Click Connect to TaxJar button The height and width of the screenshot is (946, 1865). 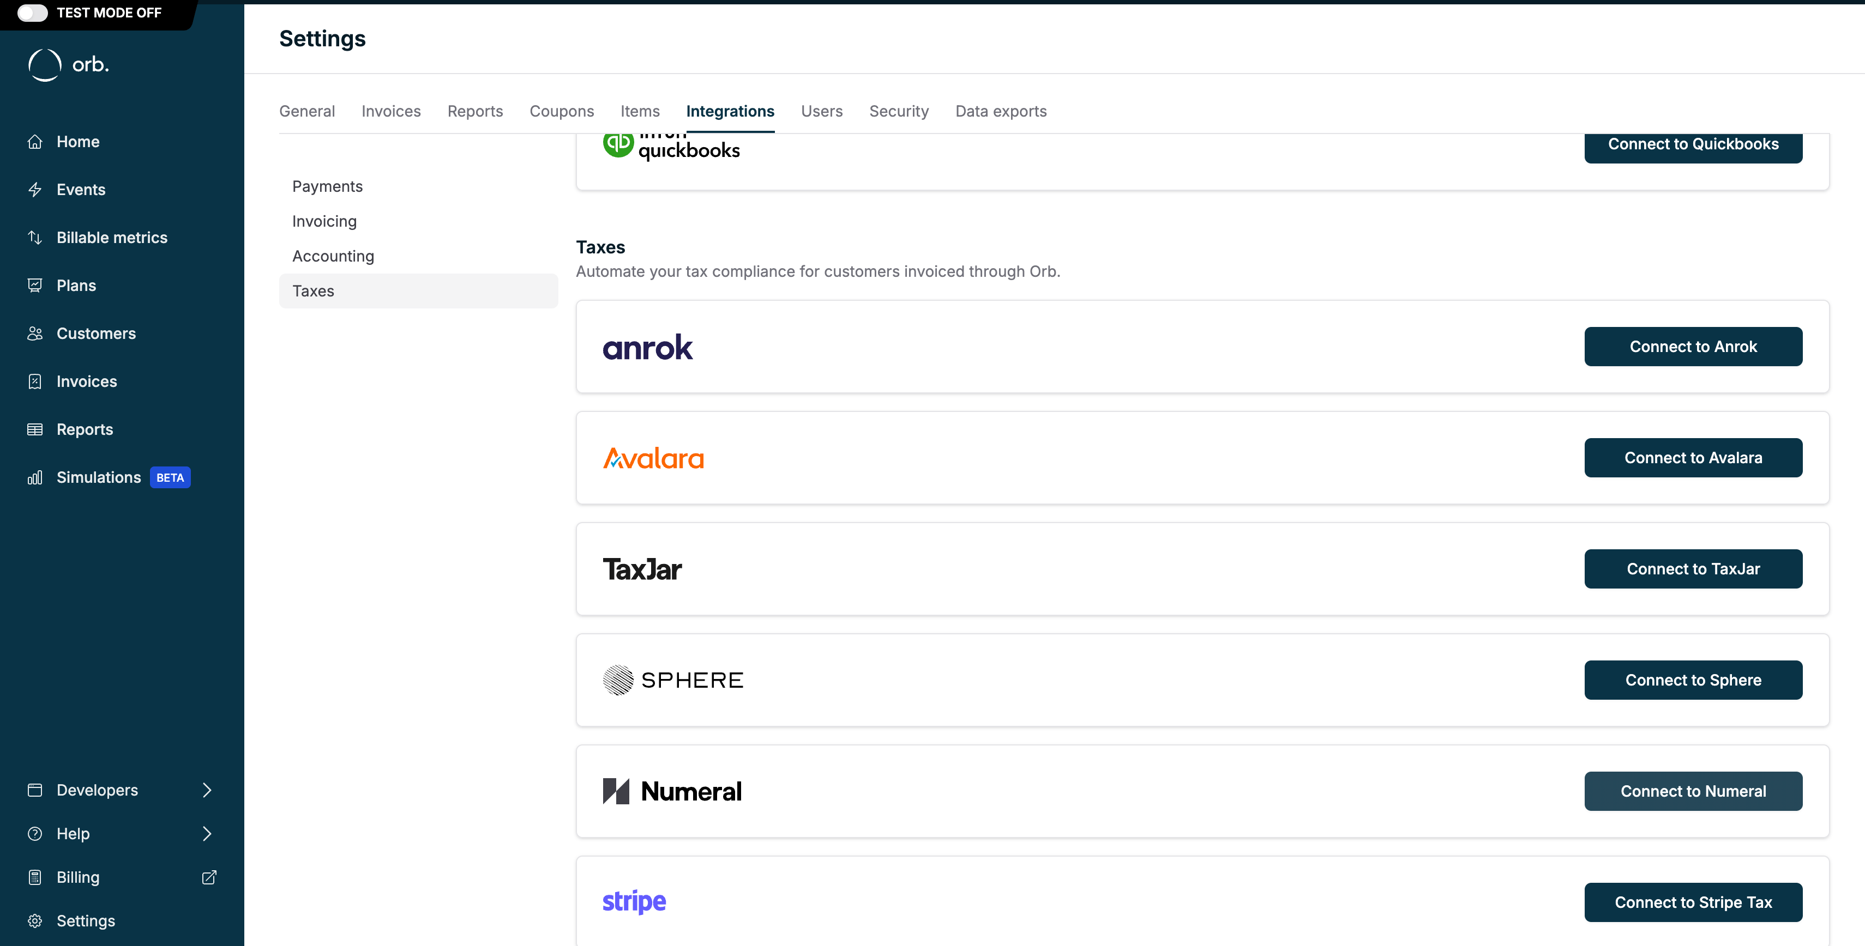point(1693,569)
